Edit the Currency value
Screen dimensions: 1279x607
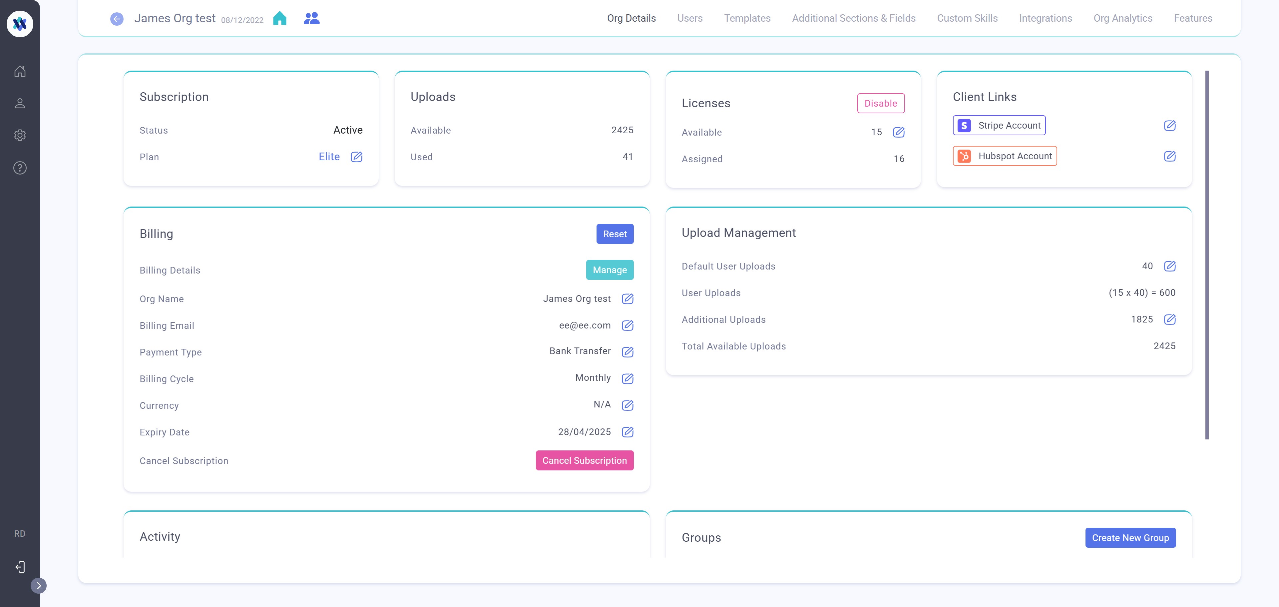click(x=628, y=405)
